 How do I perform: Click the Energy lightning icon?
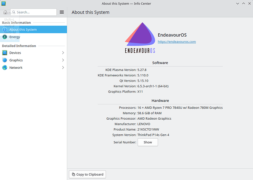5,37
